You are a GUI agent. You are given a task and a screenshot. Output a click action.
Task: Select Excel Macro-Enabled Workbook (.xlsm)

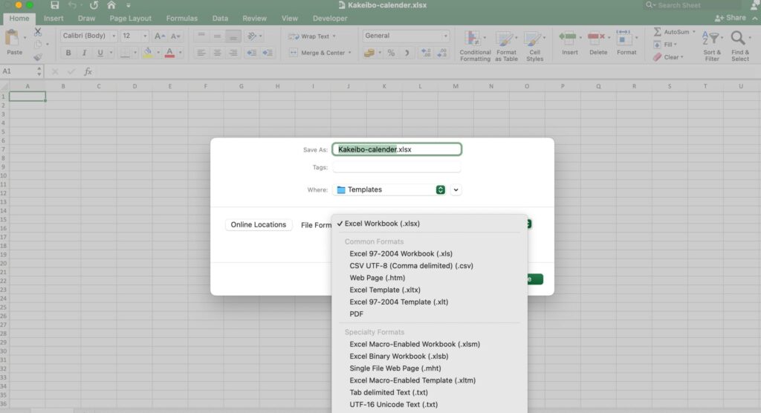click(415, 344)
